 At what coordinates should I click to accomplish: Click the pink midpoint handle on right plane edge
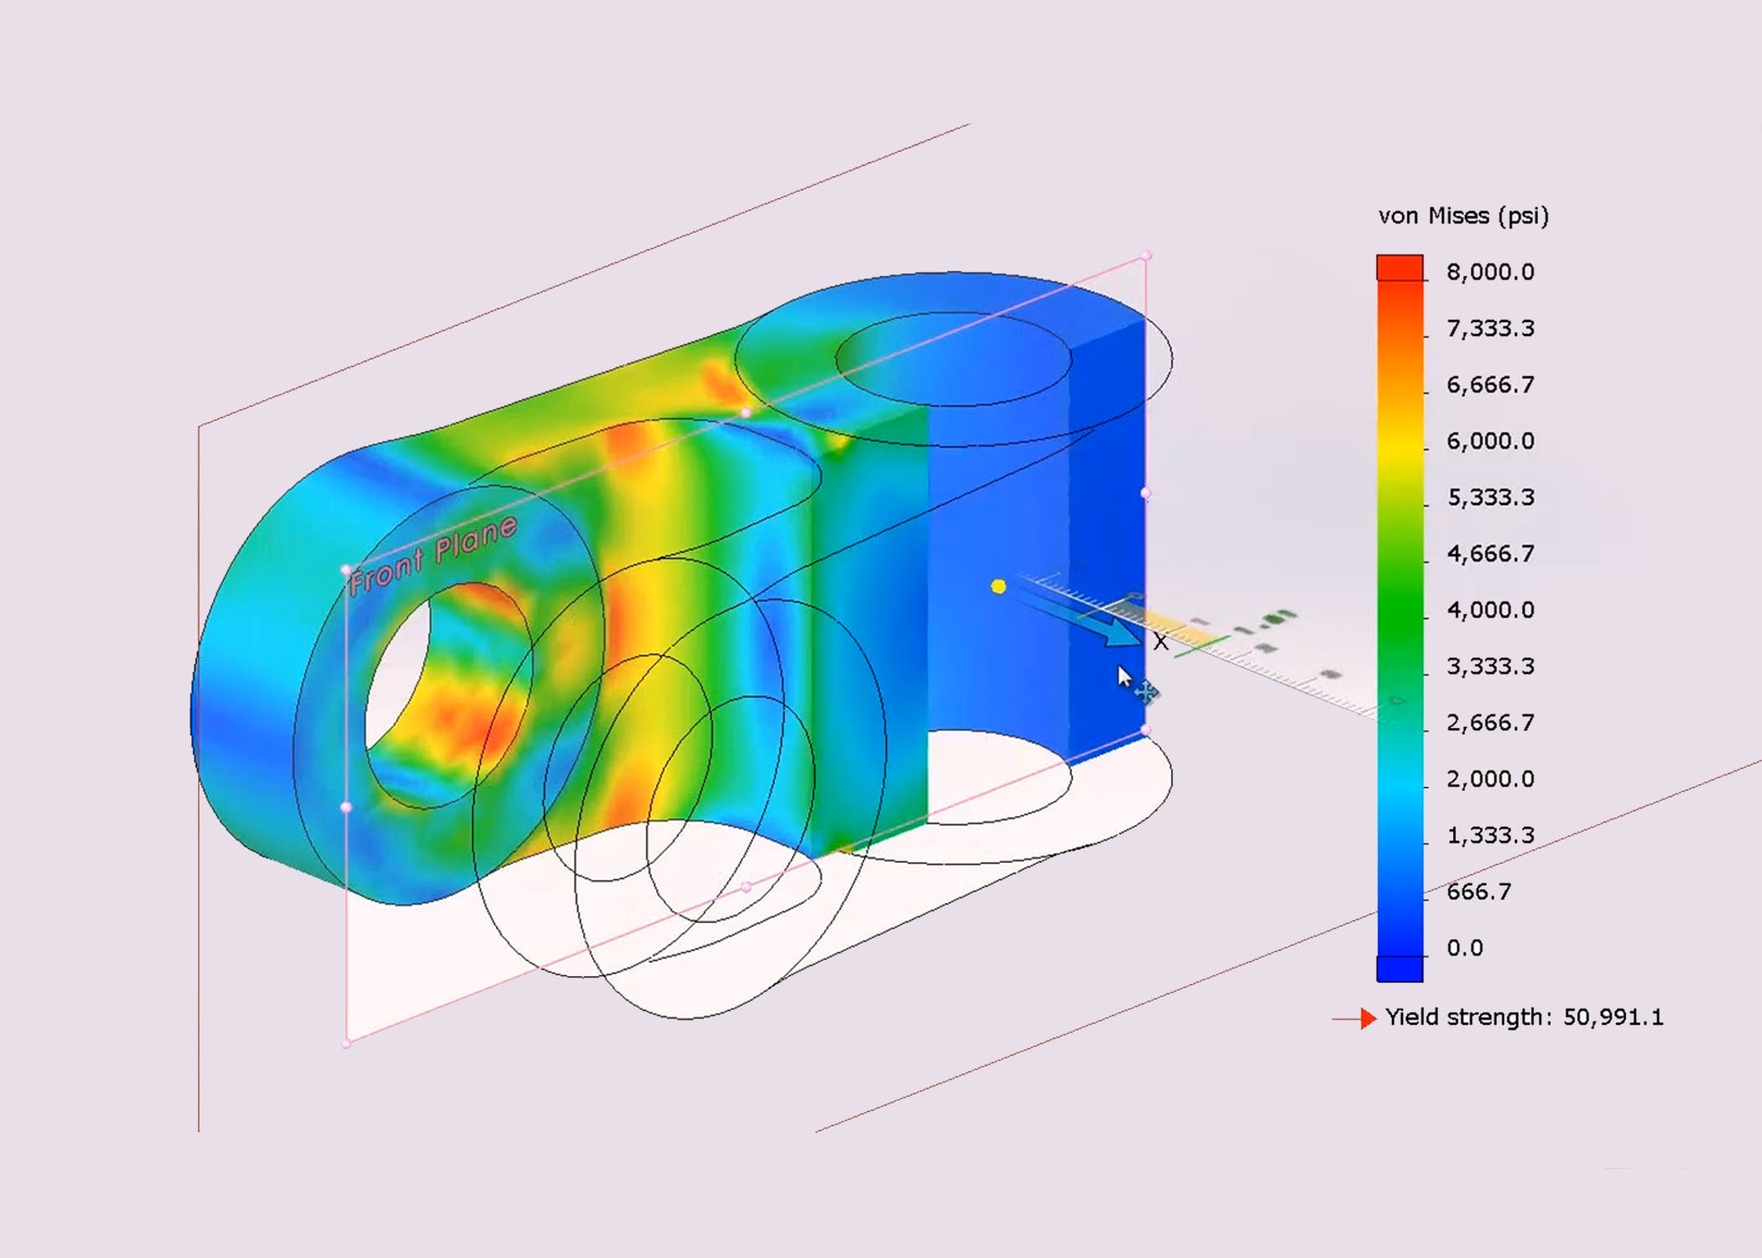(1146, 493)
